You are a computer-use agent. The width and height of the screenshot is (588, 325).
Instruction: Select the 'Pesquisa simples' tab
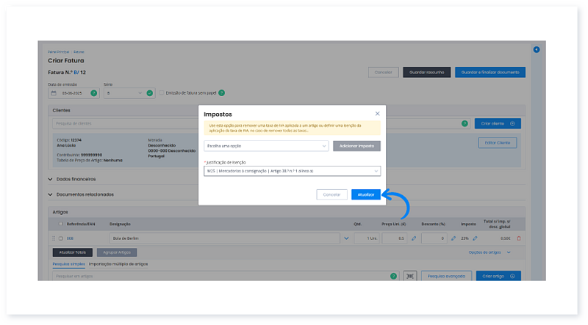pos(68,263)
